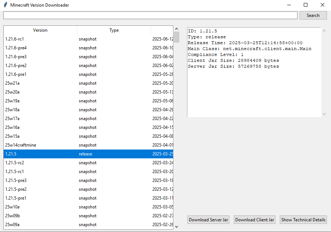Click the ID: 1.21.5 line in details

203,31
